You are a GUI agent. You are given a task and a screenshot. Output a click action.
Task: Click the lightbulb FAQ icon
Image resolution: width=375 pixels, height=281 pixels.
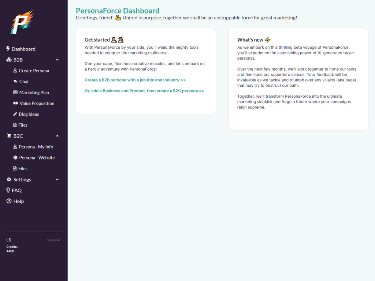point(8,190)
